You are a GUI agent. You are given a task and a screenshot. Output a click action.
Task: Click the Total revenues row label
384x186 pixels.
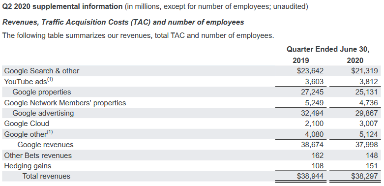[46, 176]
